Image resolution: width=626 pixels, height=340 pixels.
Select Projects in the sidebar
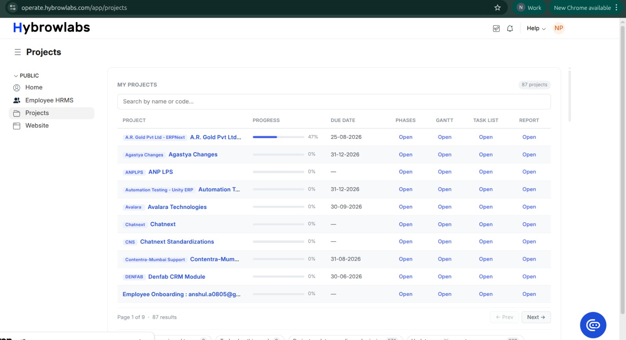(x=51, y=113)
